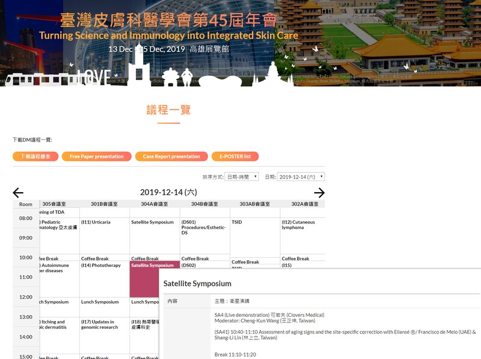
Task: Click the 301B會議室 room header
Action: (104, 204)
